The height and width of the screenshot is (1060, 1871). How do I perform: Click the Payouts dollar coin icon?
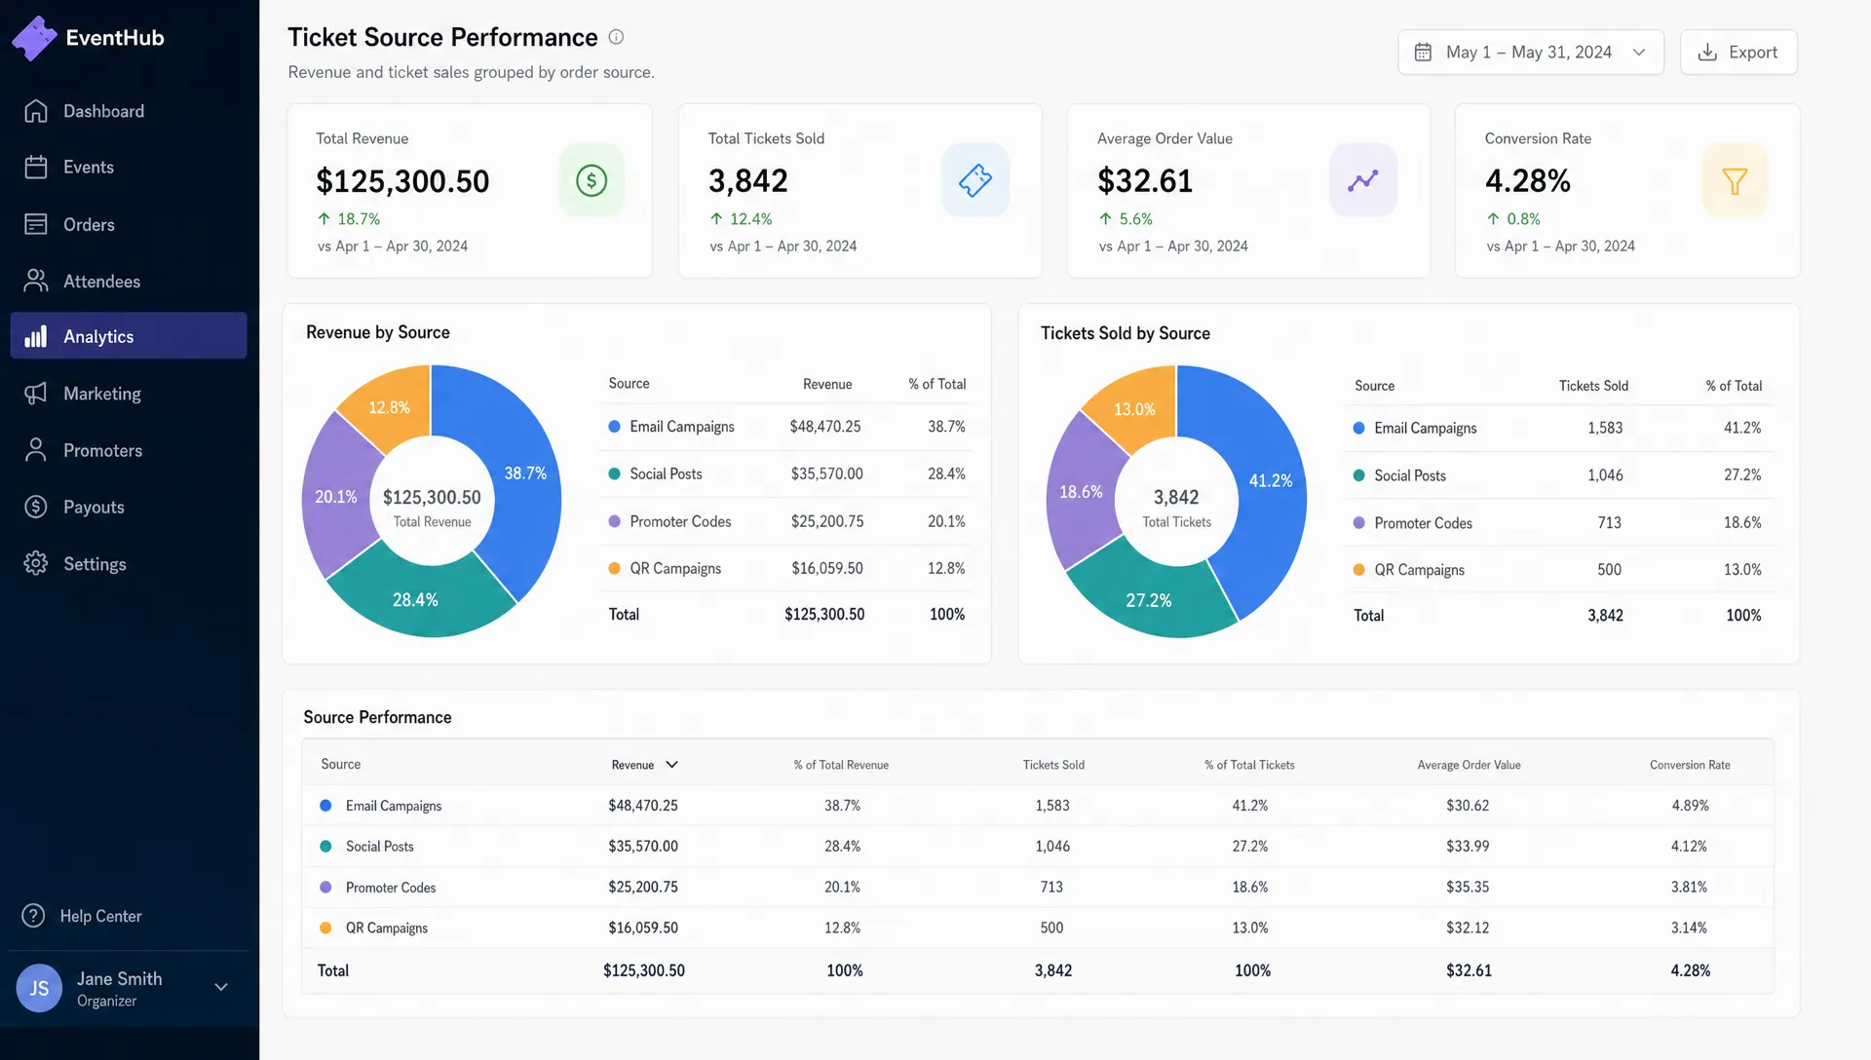pos(36,507)
